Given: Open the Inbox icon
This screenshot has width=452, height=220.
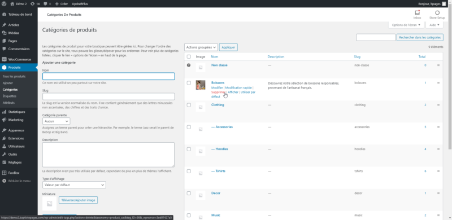Looking at the screenshot, I should click(x=417, y=12).
